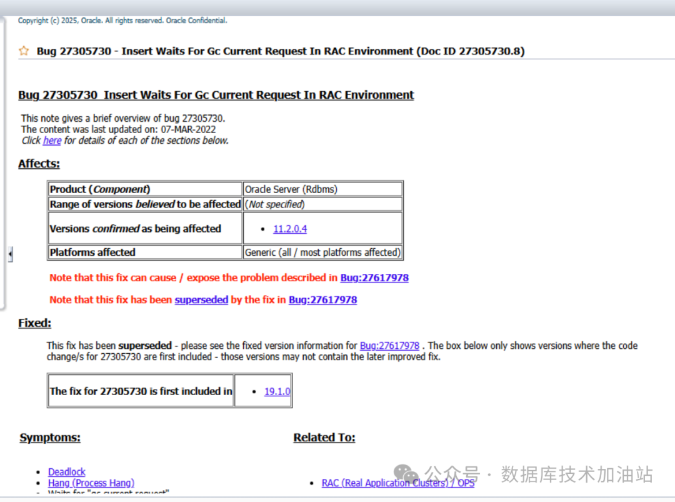Click the 'Versions confirmed as being affected' cell

click(145, 229)
